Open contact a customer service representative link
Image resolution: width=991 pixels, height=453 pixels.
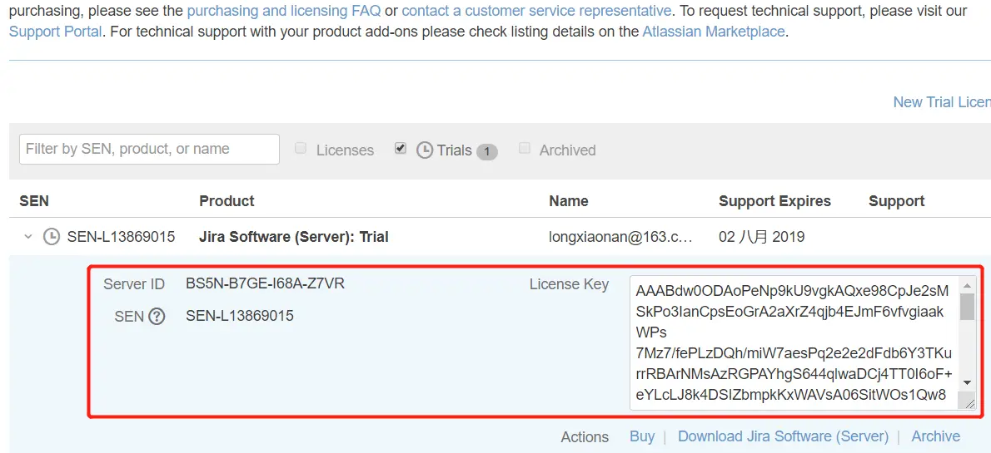point(536,11)
